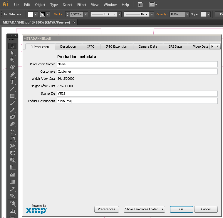
Task: Select the Pencil tool
Action: (12, 110)
